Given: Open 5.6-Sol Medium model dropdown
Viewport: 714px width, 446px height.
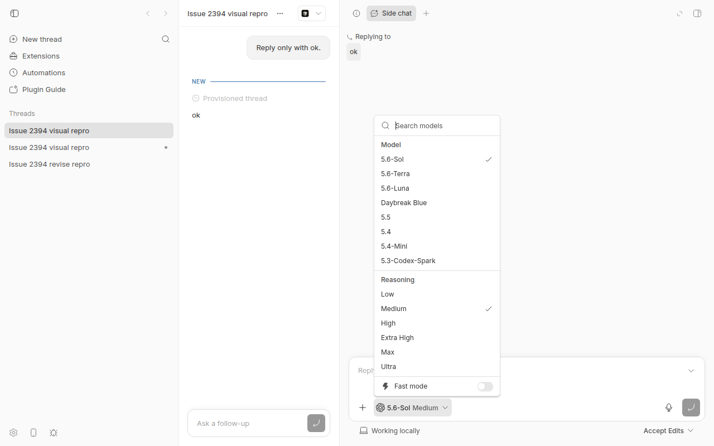Looking at the screenshot, I should (413, 408).
